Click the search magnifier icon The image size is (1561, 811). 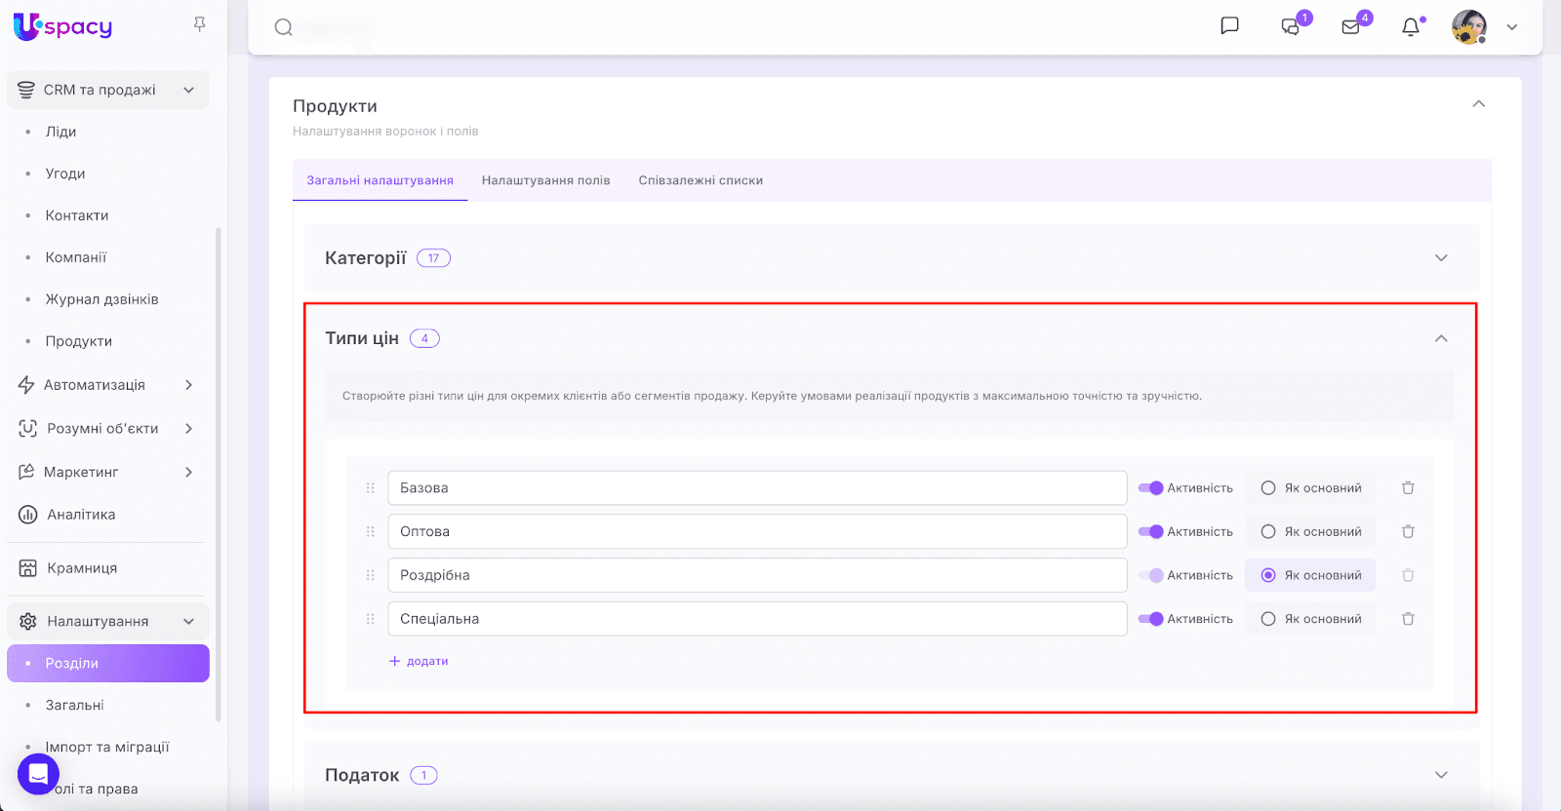tap(283, 27)
